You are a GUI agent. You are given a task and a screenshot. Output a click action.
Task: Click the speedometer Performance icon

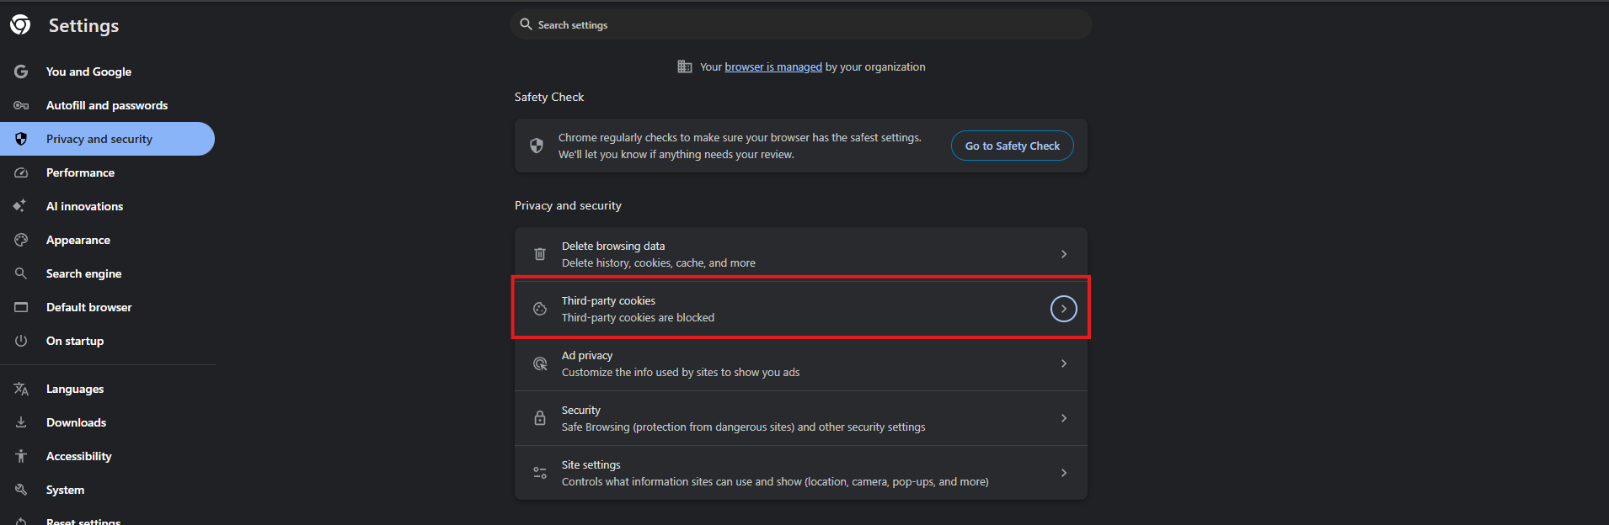click(21, 172)
